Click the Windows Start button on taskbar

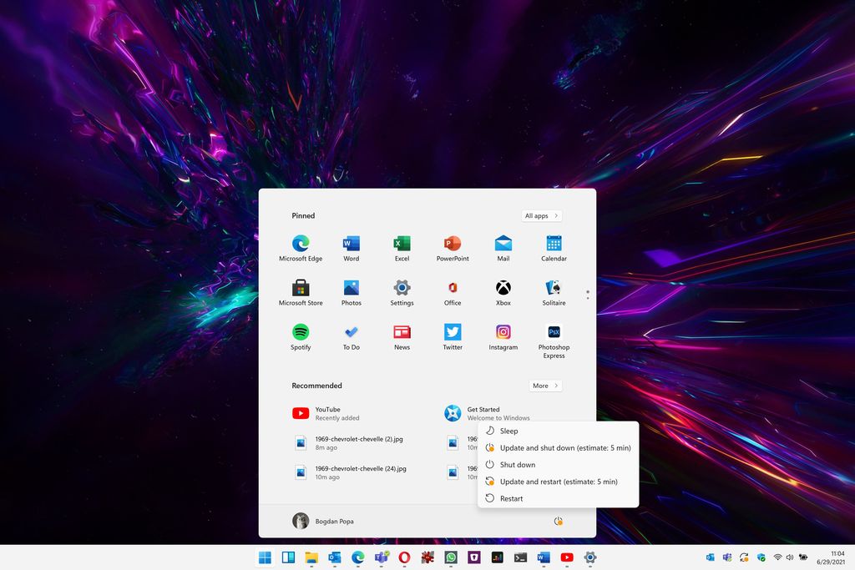coord(265,557)
